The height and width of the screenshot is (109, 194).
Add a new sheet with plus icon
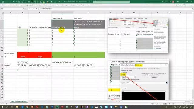click(32, 101)
